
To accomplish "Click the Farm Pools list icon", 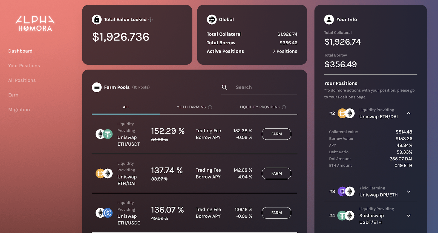I will [97, 87].
